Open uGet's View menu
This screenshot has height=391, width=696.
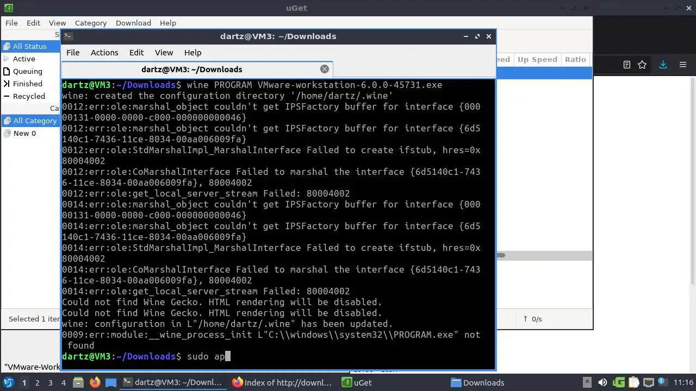click(x=57, y=23)
